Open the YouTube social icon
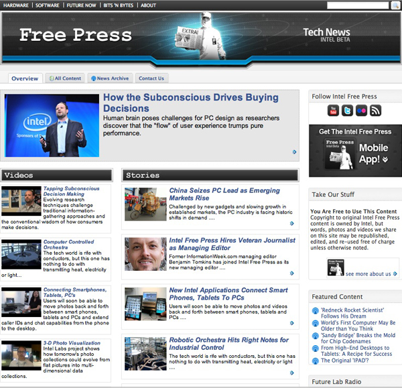The image size is (402, 388). tap(333, 111)
